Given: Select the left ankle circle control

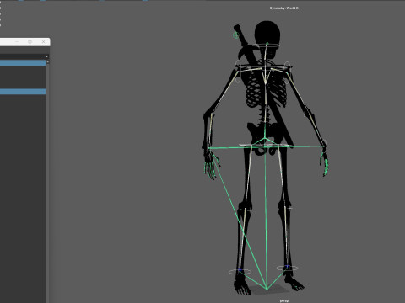Looking at the screenshot, I should tap(240, 272).
